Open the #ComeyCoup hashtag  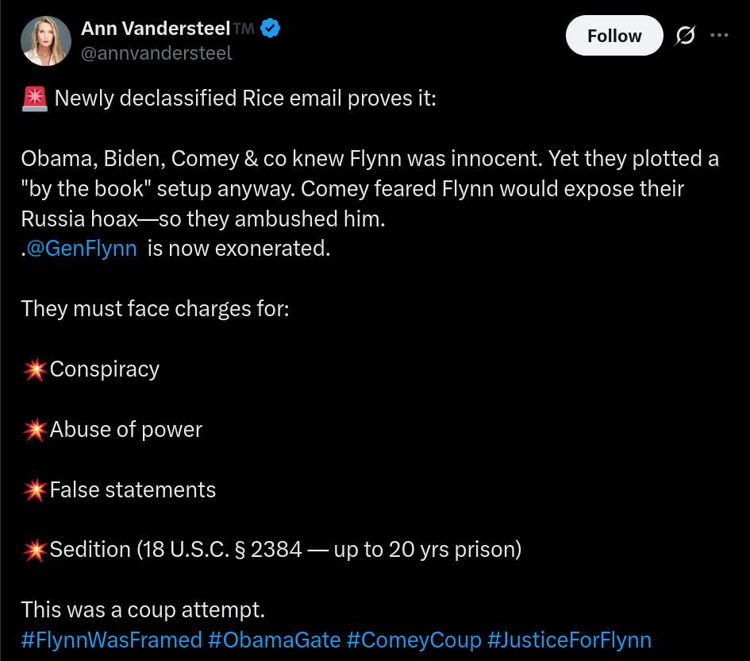(413, 640)
